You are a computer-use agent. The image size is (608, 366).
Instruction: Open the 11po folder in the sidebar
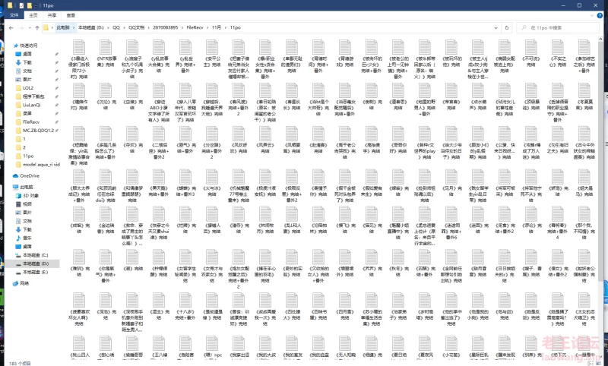point(28,156)
